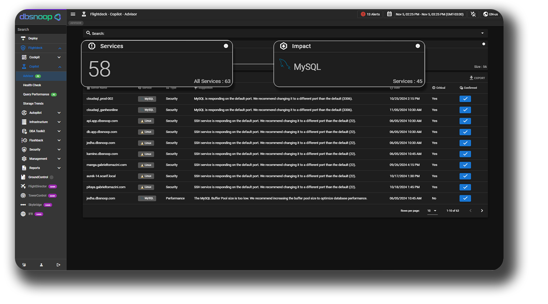
Task: Click server name pitaya.gabrieltomazini.com
Action: pos(106,187)
